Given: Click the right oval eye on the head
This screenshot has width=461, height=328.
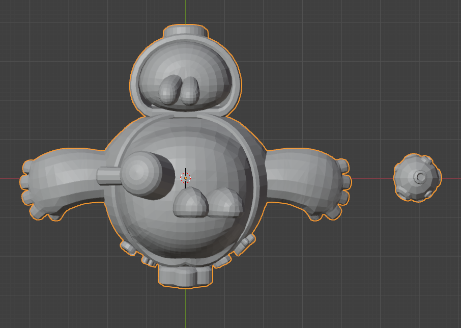Looking at the screenshot, I should tap(190, 91).
